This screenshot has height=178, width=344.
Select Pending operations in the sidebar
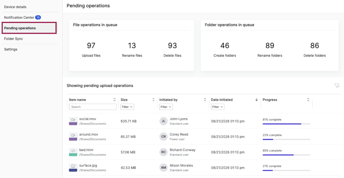[x=29, y=28]
